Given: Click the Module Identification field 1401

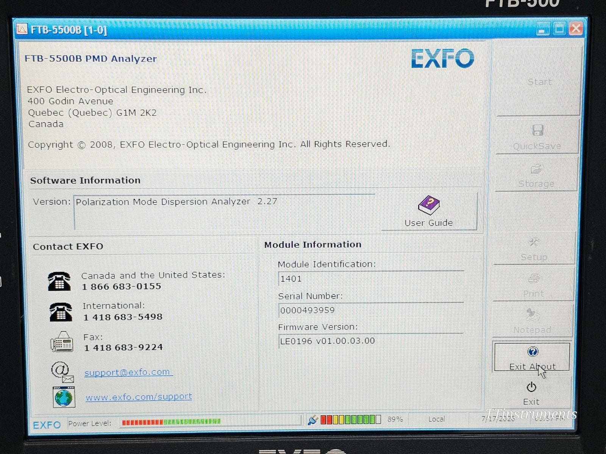Looking at the screenshot, I should (371, 279).
